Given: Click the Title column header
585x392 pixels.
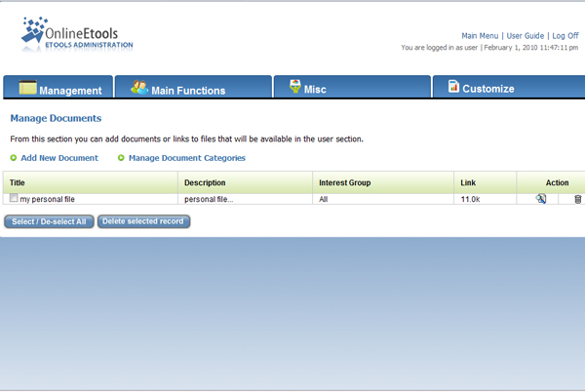Looking at the screenshot, I should point(91,182).
